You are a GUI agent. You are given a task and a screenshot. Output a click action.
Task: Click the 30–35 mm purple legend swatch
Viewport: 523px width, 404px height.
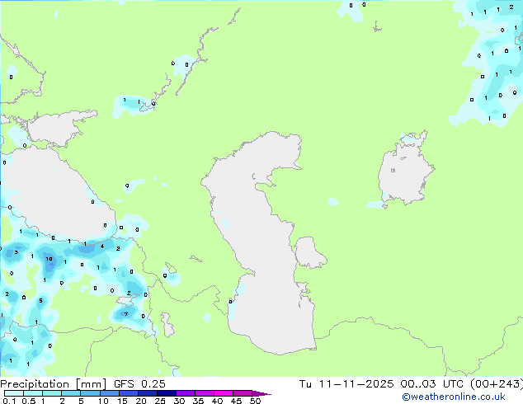[x=186, y=393]
